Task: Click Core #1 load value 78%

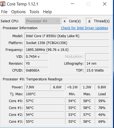Action: (102, 108)
